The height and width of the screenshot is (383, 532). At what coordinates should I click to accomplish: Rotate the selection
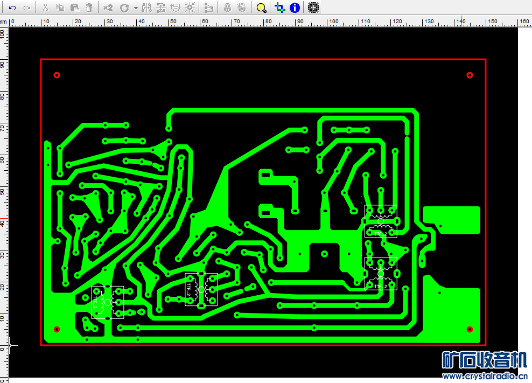tap(124, 8)
